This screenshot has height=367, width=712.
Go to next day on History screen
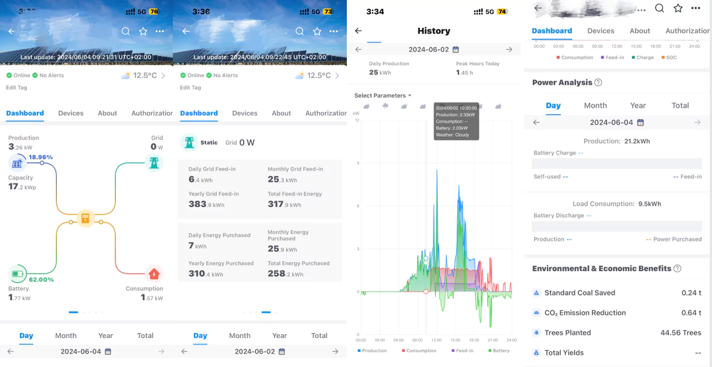point(509,50)
